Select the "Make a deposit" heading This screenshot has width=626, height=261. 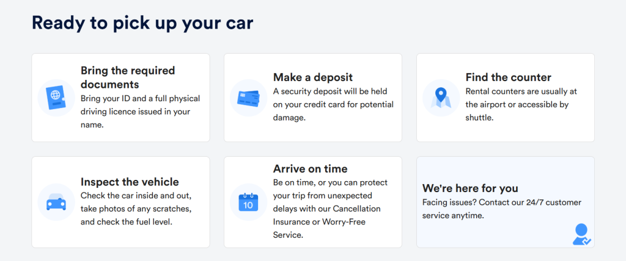pos(313,77)
